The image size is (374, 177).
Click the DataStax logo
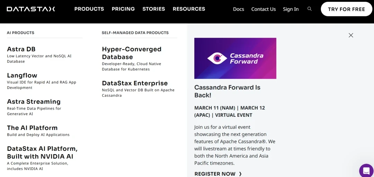coord(31,9)
